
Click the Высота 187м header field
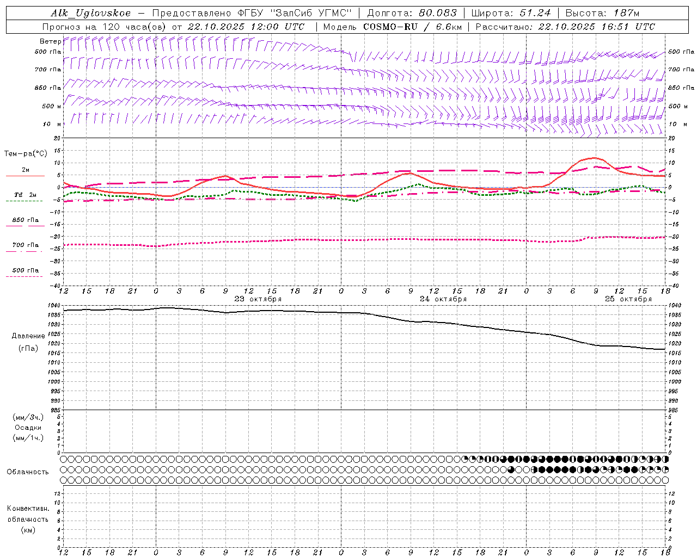tap(602, 13)
